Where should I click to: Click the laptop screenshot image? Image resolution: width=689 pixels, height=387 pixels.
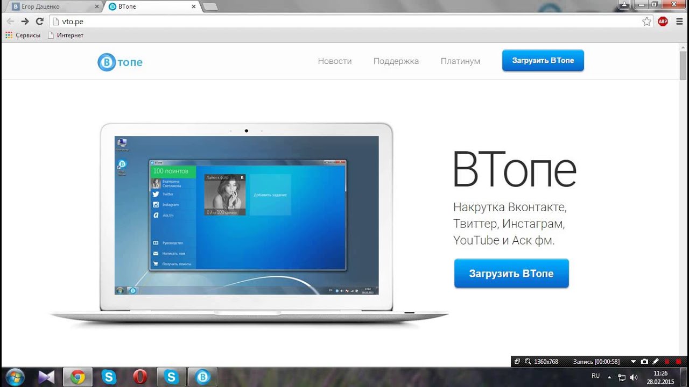(x=247, y=215)
